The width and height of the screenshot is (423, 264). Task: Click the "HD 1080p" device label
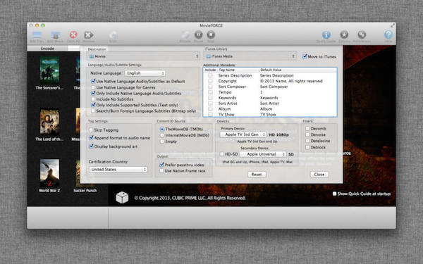tap(278, 134)
